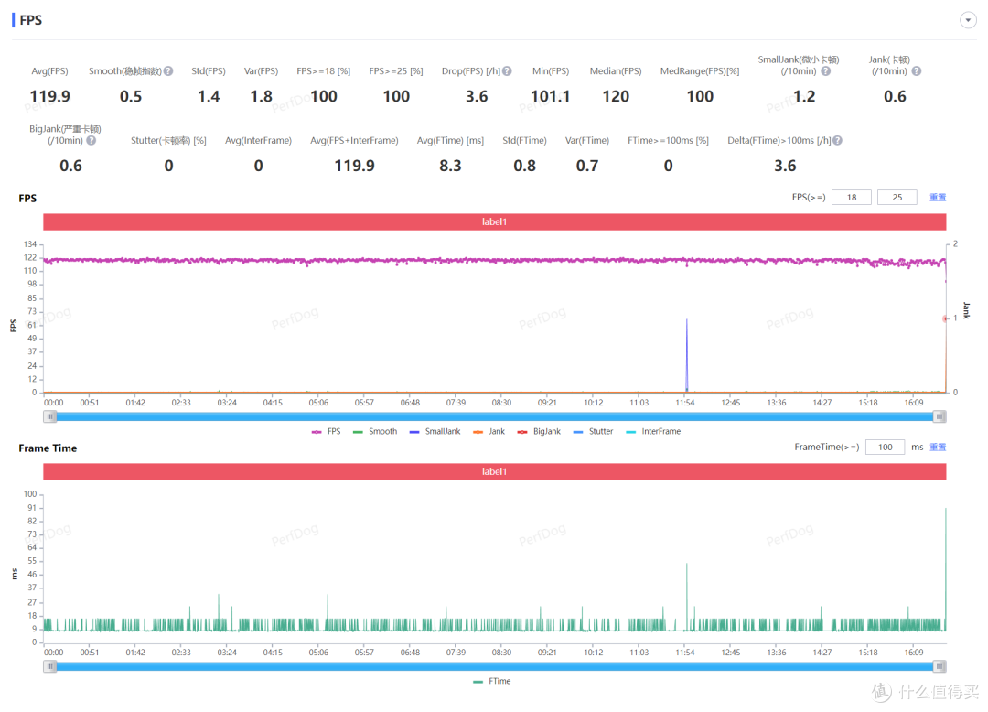Click the MedRange(FPS)[%] label
988x712 pixels.
pos(700,71)
